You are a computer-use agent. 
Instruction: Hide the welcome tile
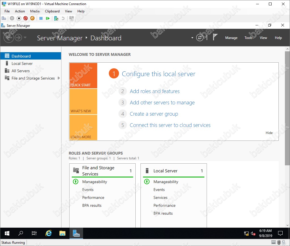269,133
